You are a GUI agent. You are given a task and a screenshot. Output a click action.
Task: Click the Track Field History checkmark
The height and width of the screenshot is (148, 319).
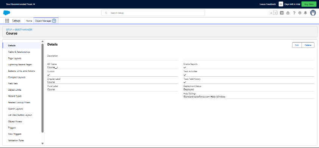click(185, 82)
